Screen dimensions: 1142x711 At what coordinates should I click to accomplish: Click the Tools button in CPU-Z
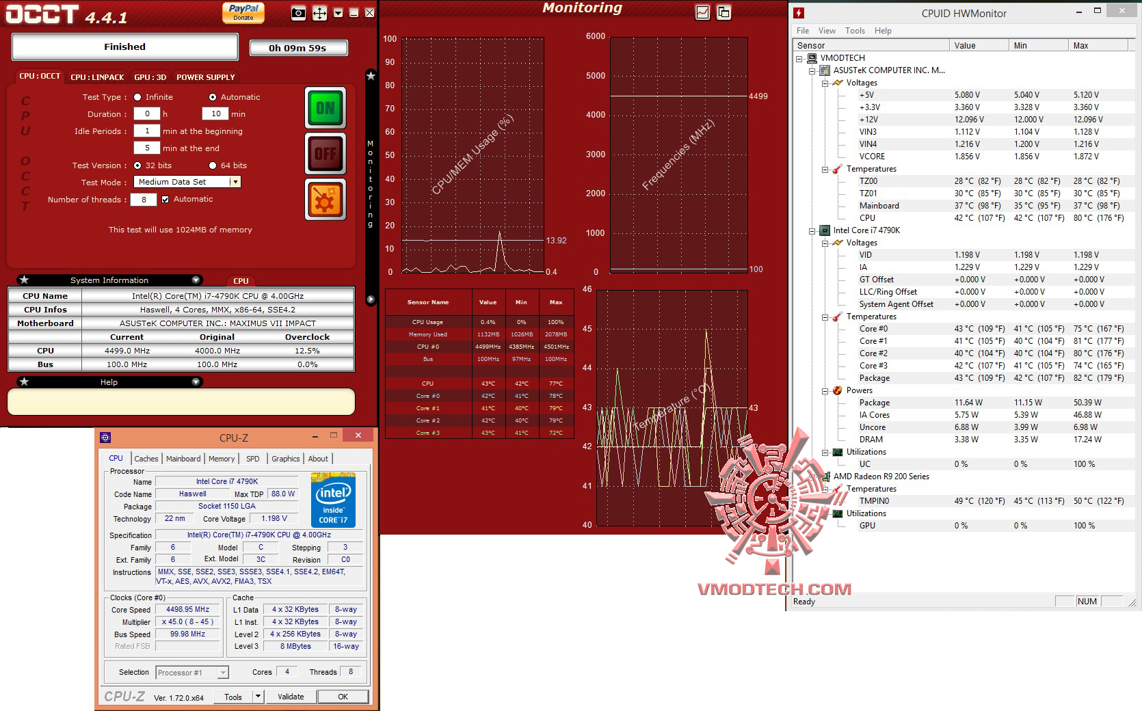click(233, 697)
